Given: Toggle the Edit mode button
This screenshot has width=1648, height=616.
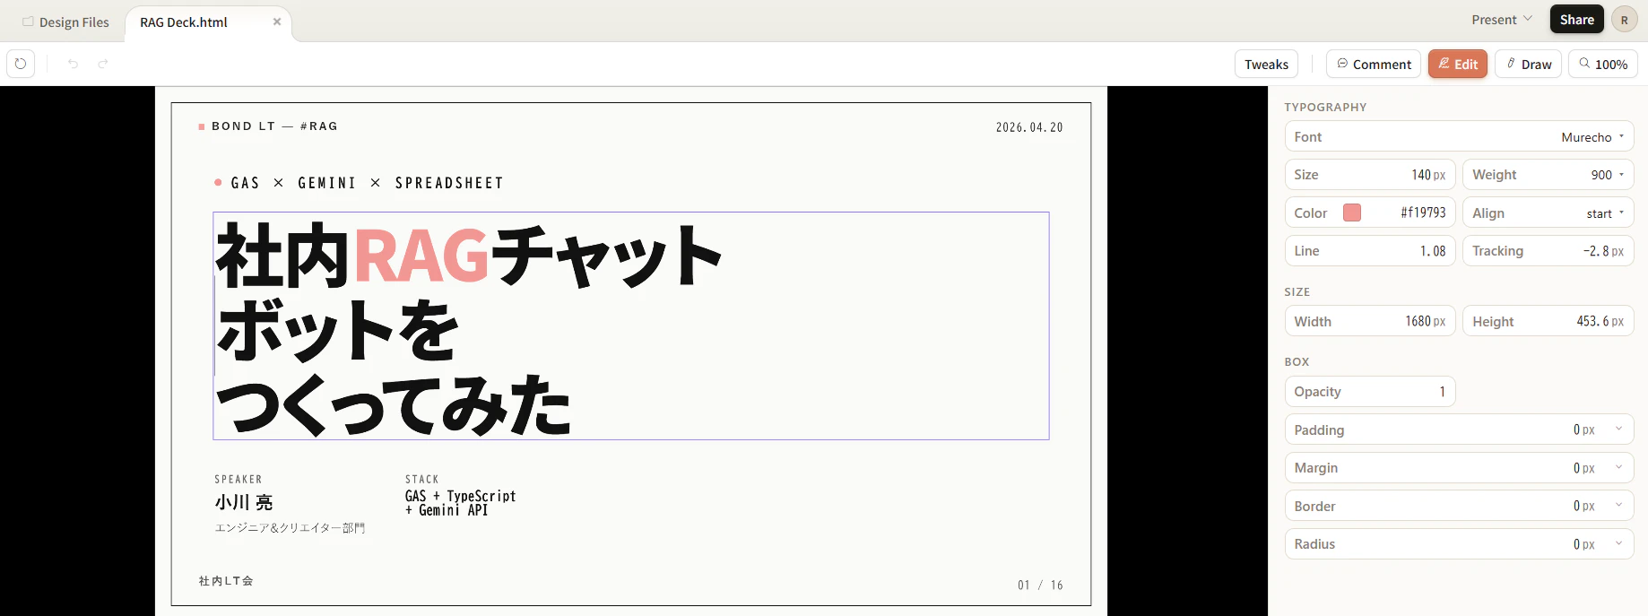Looking at the screenshot, I should click(1458, 65).
